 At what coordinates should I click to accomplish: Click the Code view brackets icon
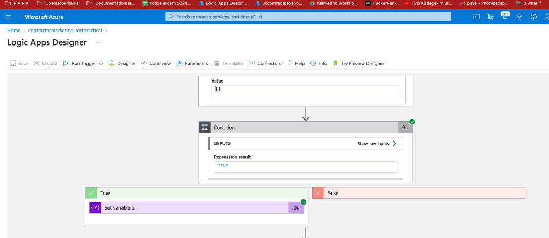pyautogui.click(x=144, y=63)
